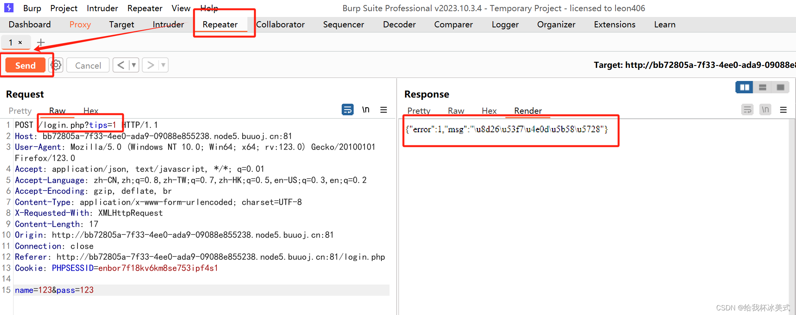Screen dimensions: 796x315
Task: Toggle non-printable characters in Response panel
Action: (766, 110)
